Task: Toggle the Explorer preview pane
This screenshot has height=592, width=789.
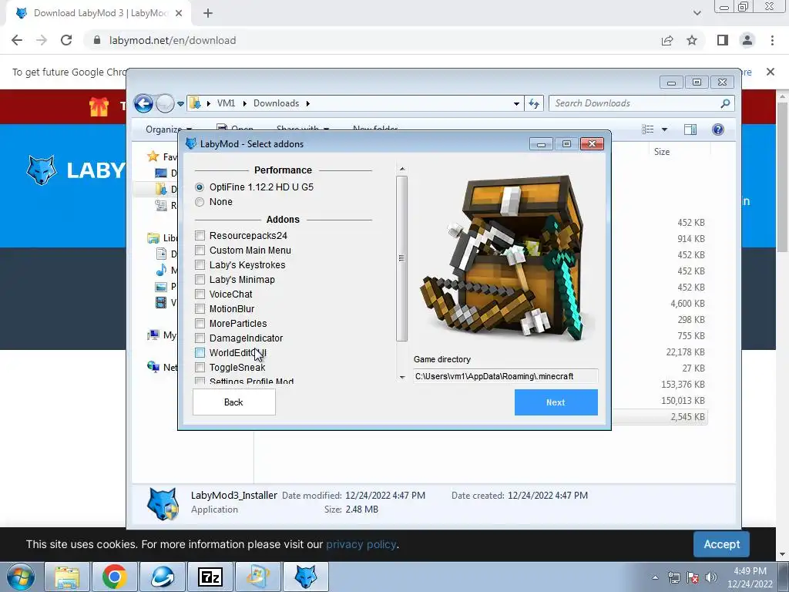Action: (x=690, y=129)
